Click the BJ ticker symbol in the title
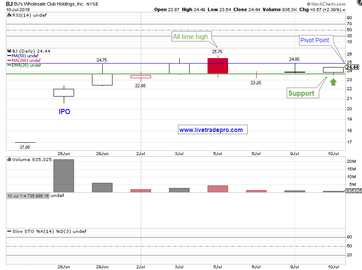Image resolution: width=362 pixels, height=270 pixels. 9,3
